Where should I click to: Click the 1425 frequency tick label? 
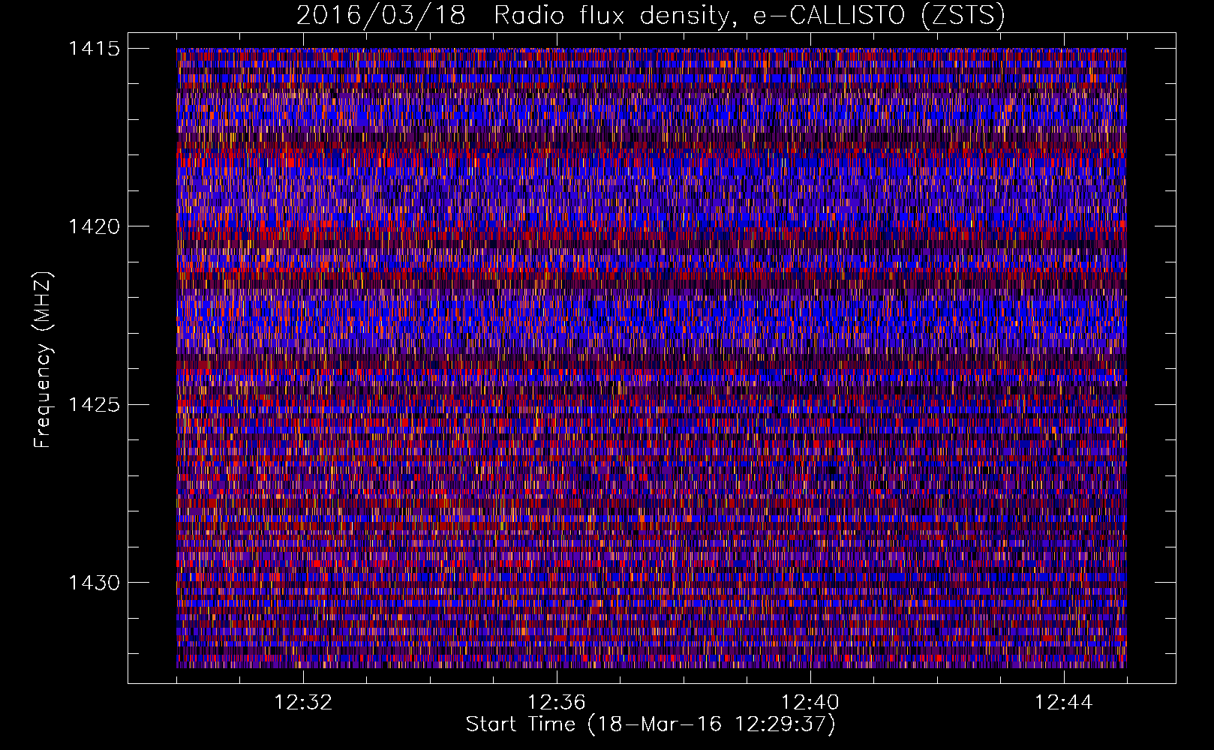[x=94, y=405]
